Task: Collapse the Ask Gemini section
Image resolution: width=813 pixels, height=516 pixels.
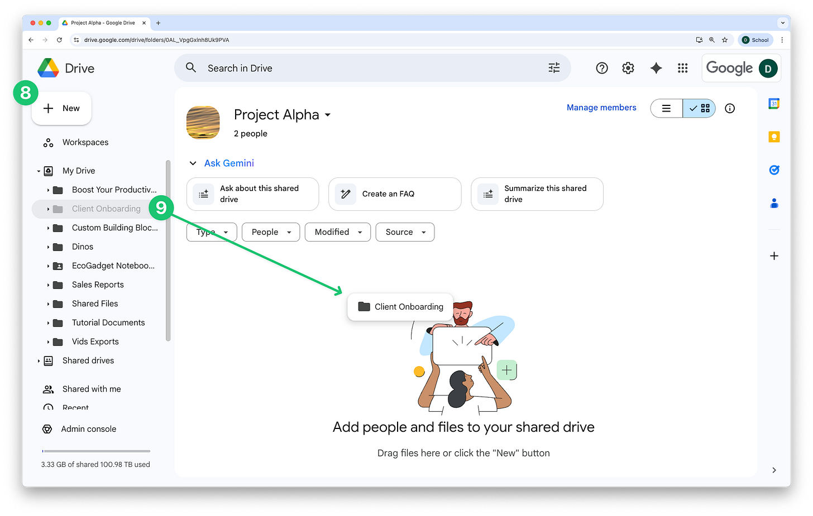Action: 193,163
